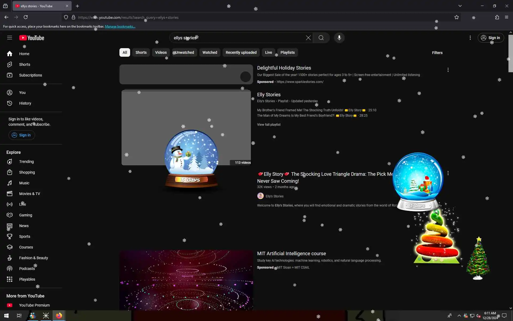Click the voice search microphone icon

[x=339, y=38]
